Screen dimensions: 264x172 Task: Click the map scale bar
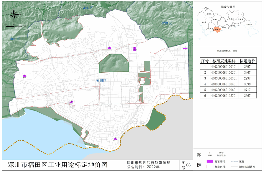coord(14,26)
